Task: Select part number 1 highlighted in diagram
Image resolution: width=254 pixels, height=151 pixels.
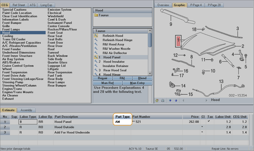Action: (x=178, y=41)
